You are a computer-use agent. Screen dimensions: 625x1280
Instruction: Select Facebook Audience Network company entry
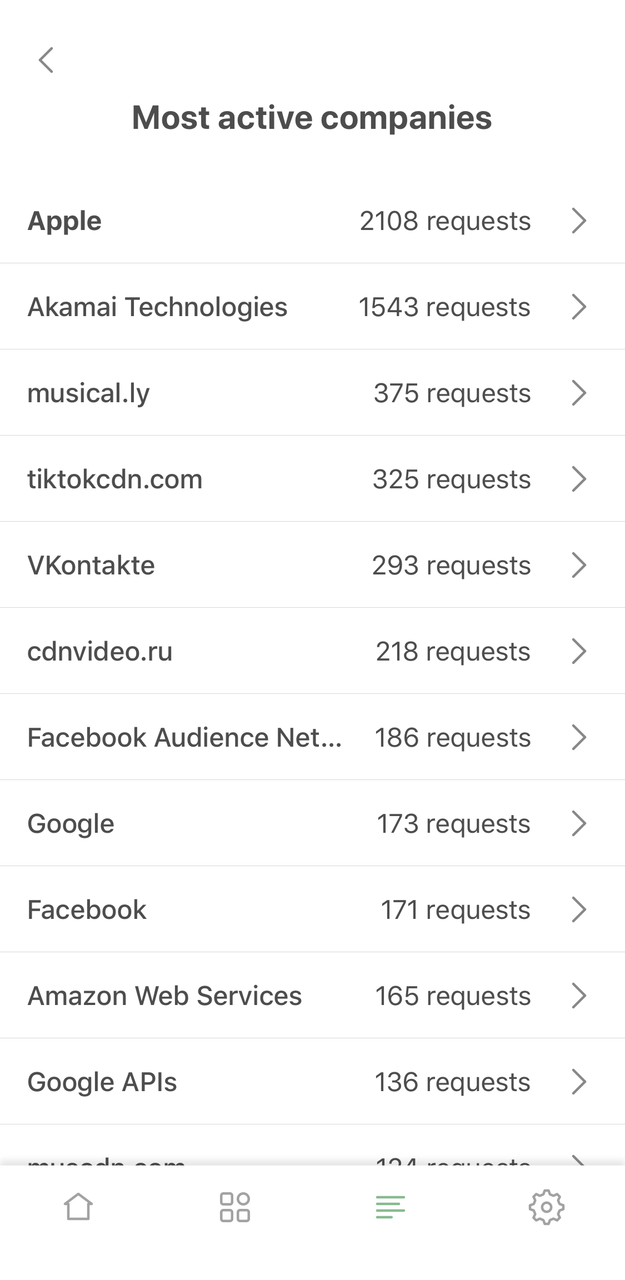(184, 737)
